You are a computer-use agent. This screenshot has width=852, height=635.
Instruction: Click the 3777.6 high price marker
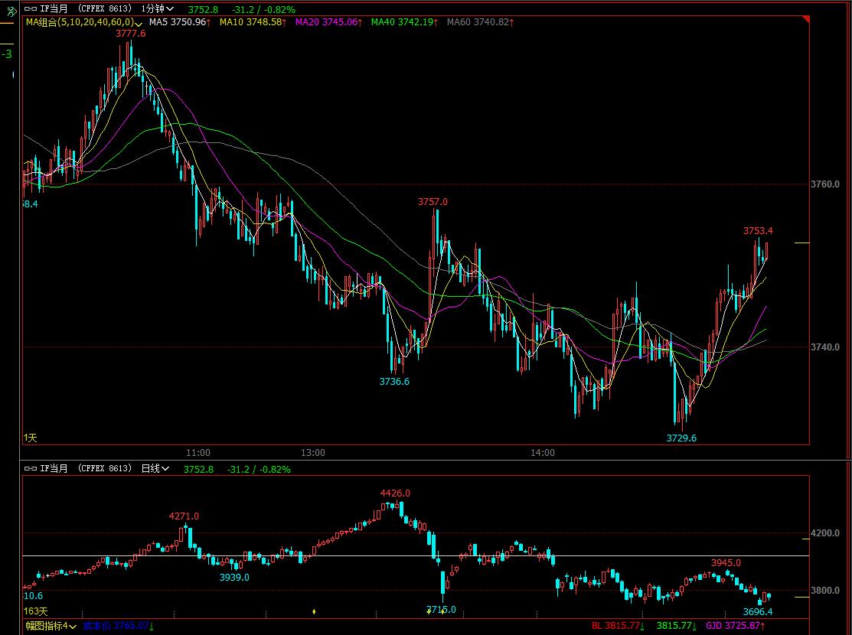point(130,34)
